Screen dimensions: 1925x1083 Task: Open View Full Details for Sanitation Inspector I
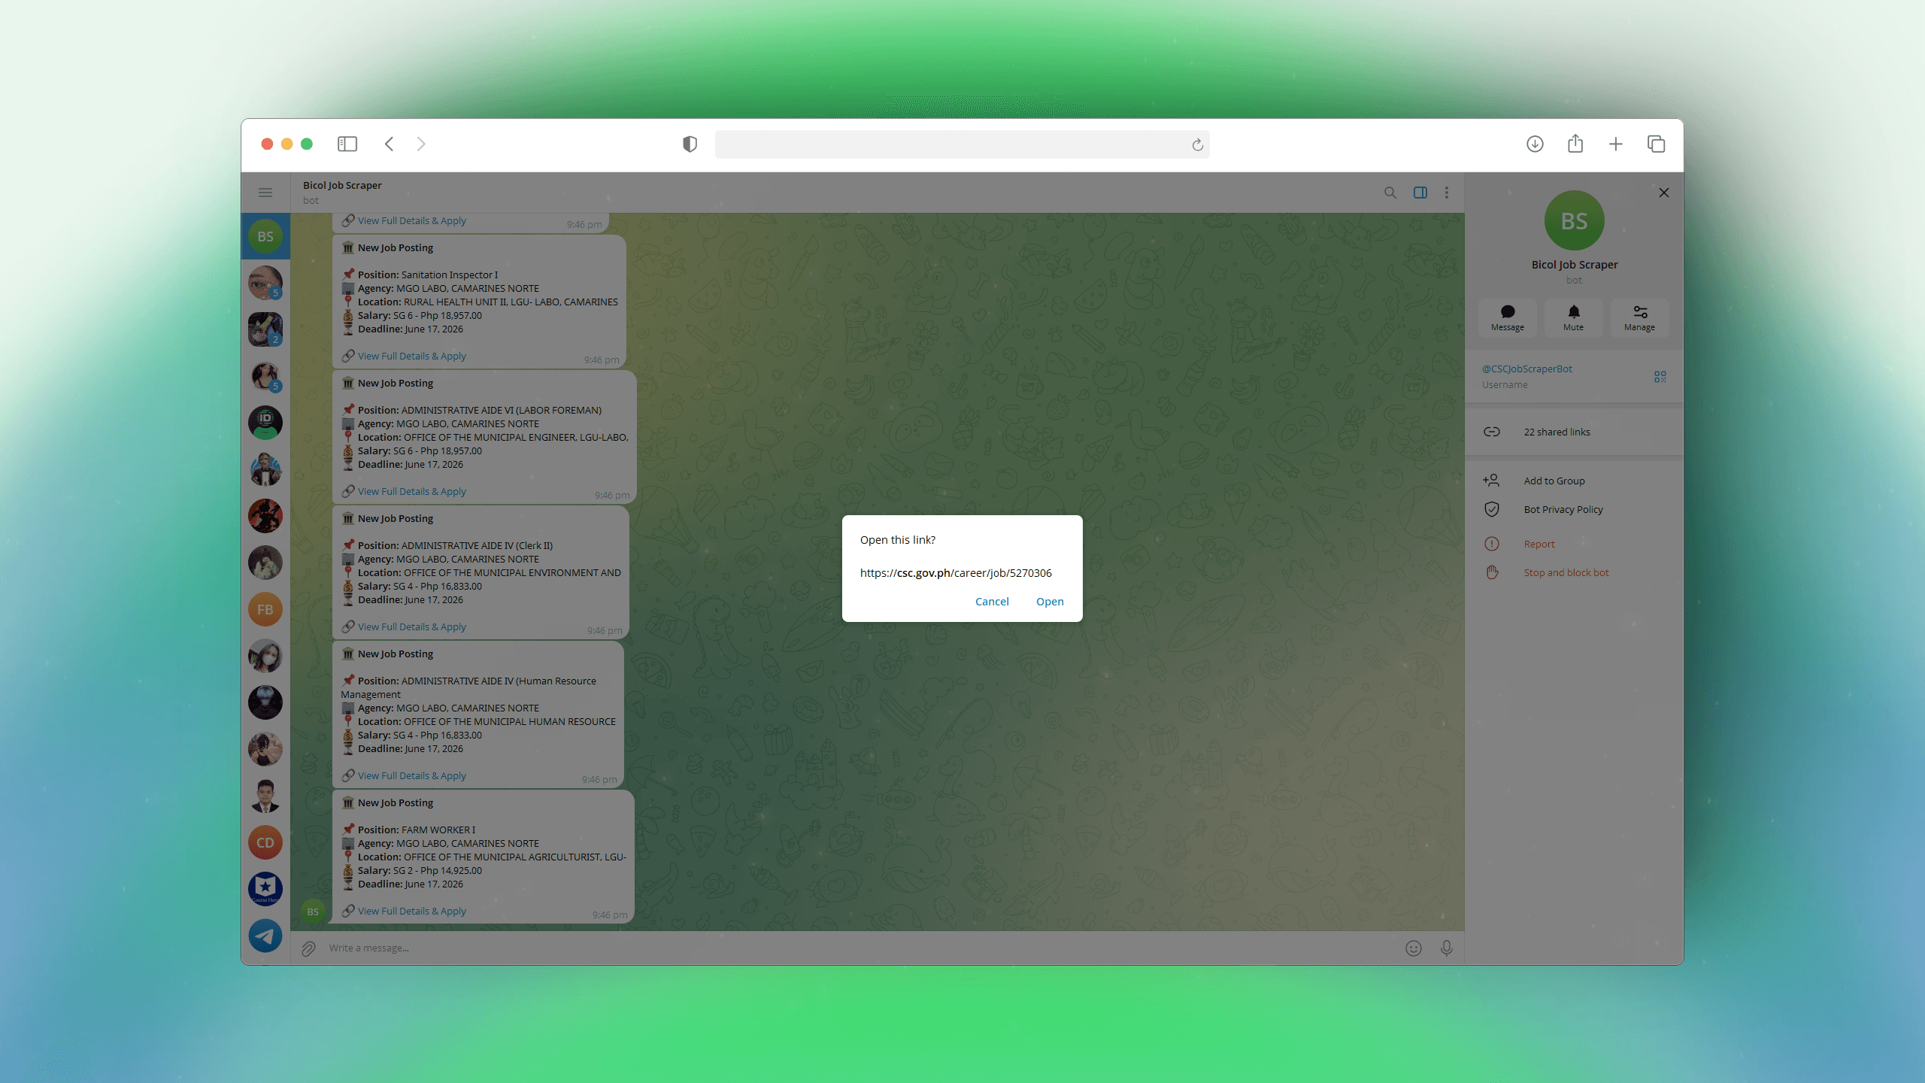click(x=411, y=356)
